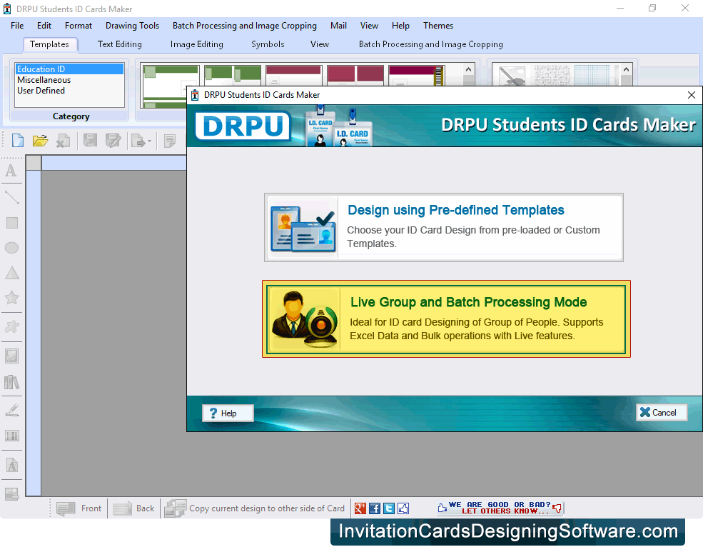Select the Signature pen tool
Image resolution: width=703 pixels, height=547 pixels.
tap(11, 410)
